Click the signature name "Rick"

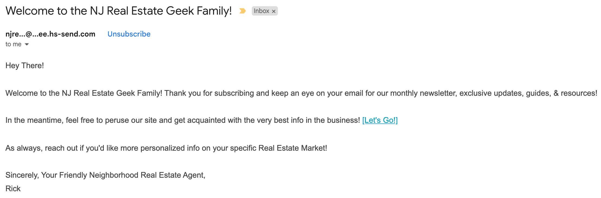click(13, 189)
